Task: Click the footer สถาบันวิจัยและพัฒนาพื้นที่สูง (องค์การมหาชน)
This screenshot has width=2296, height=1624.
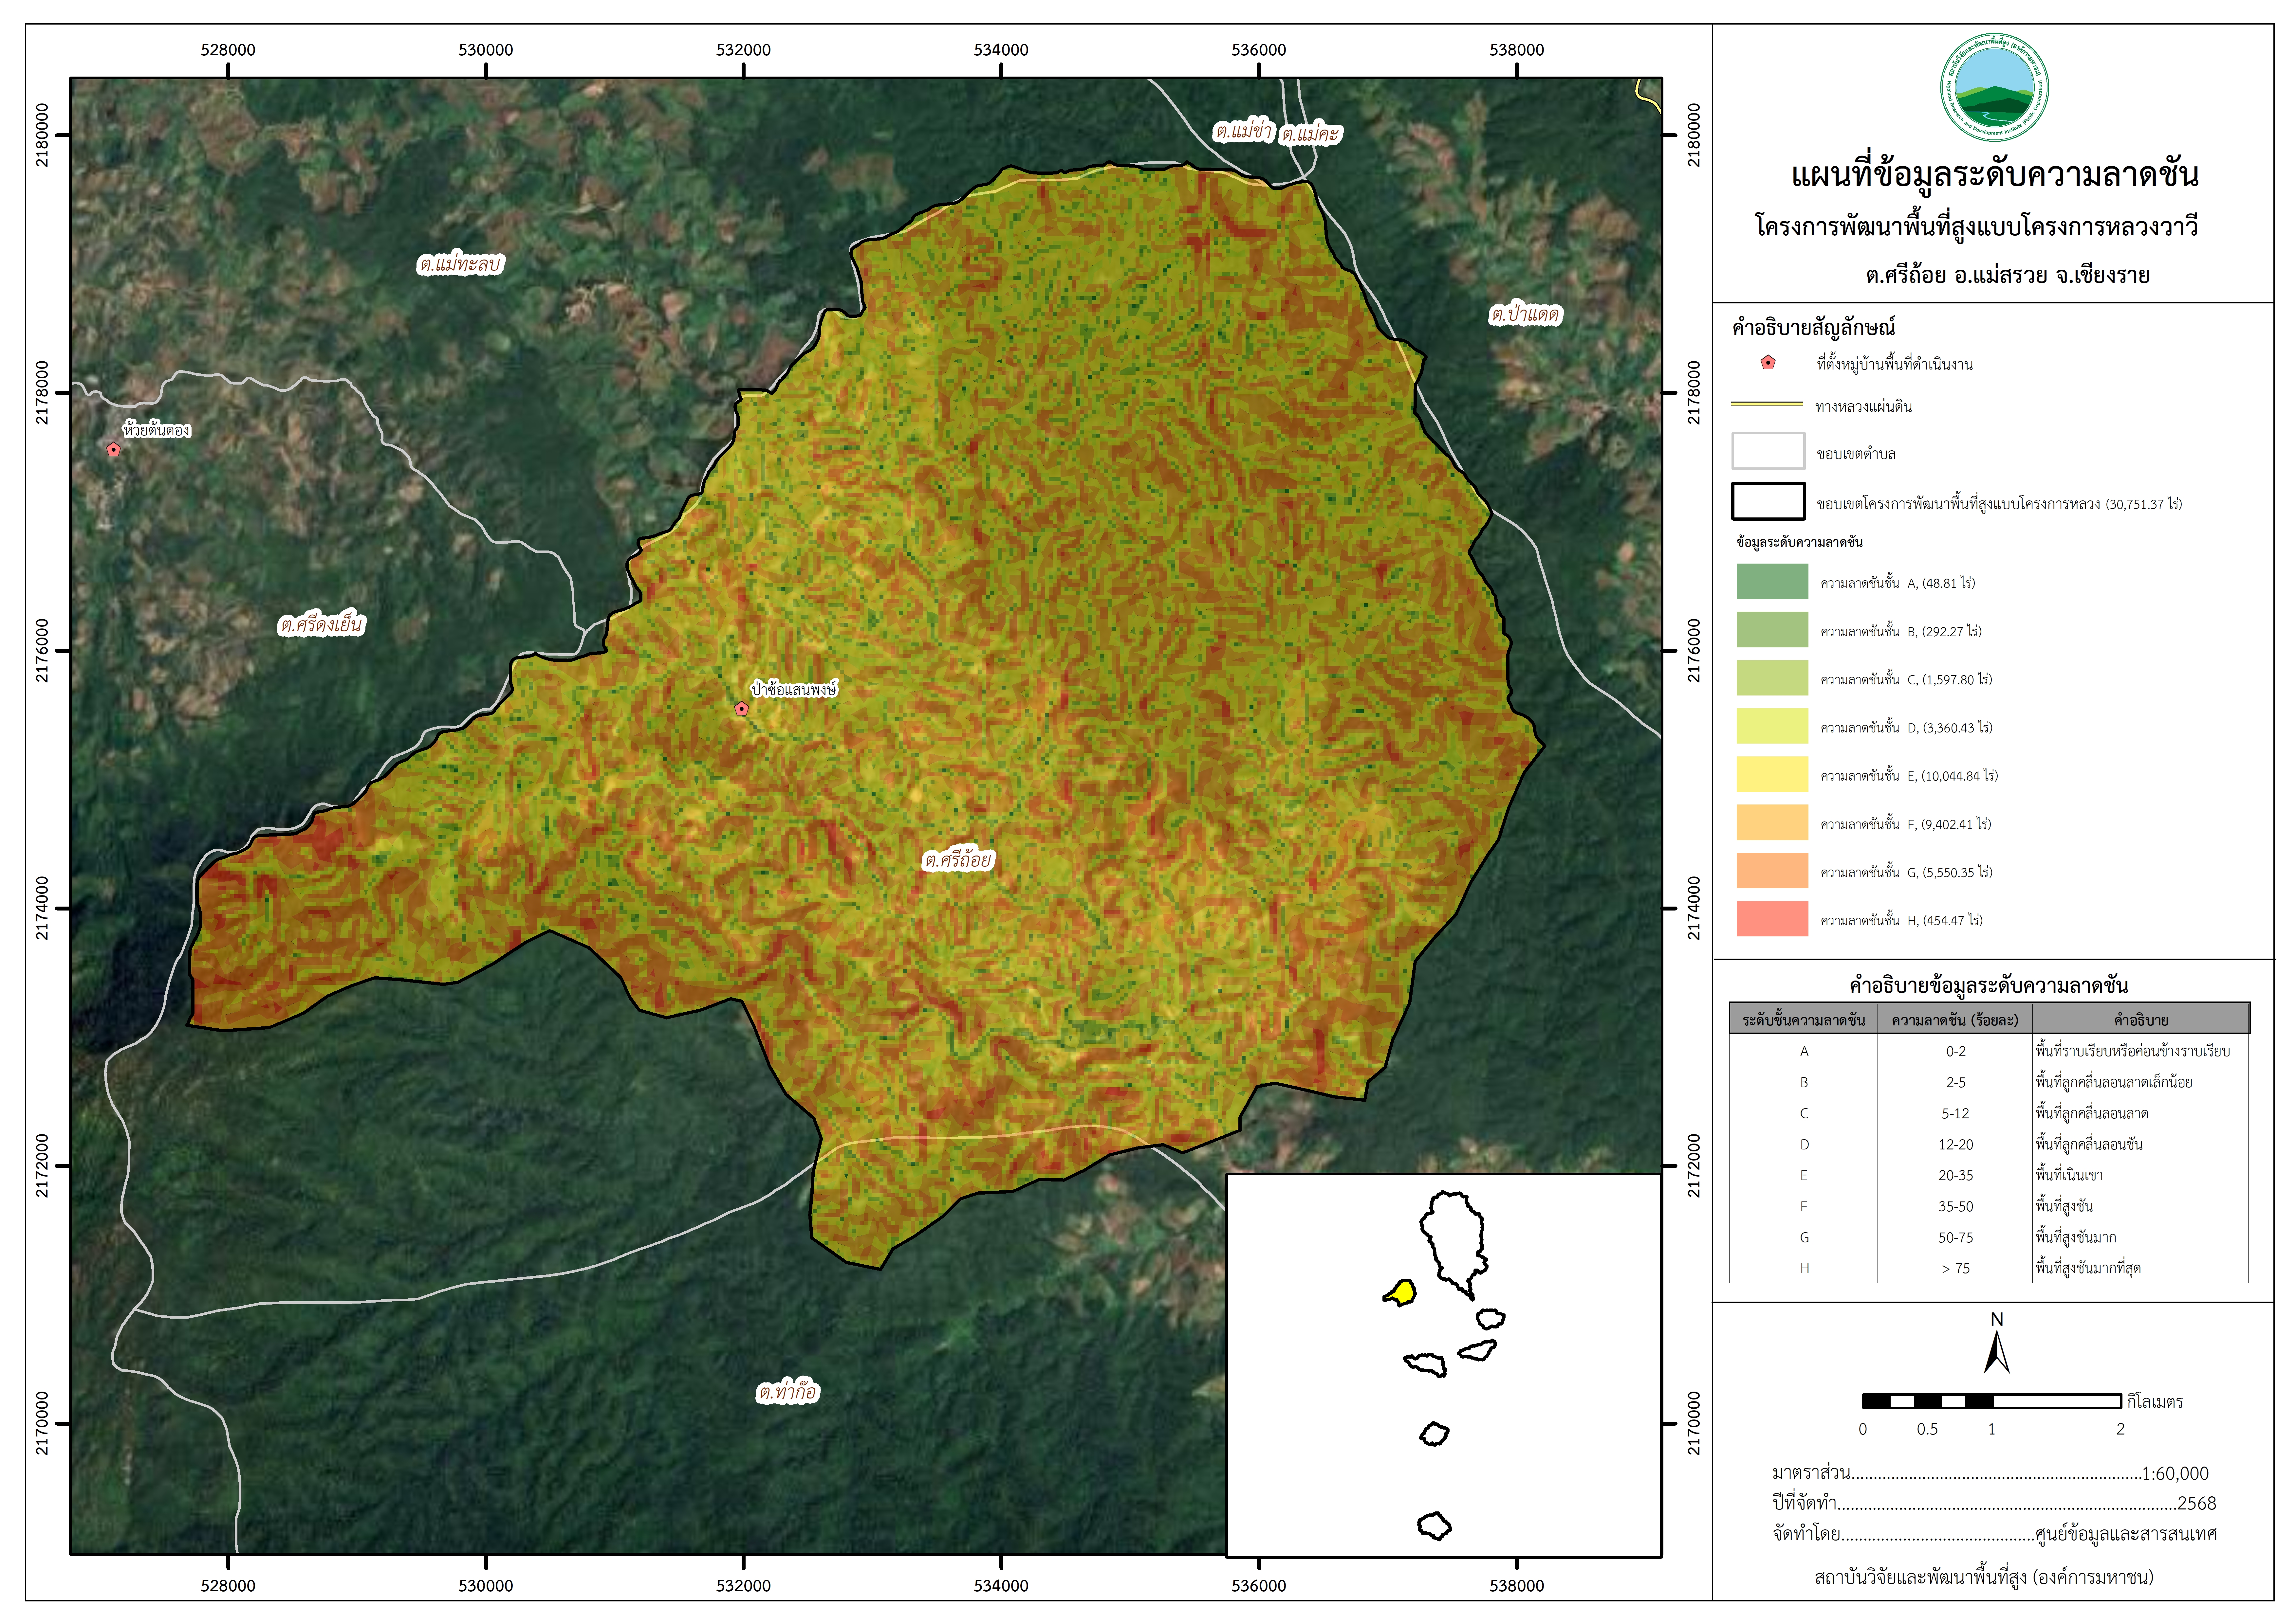Action: (x=1984, y=1577)
